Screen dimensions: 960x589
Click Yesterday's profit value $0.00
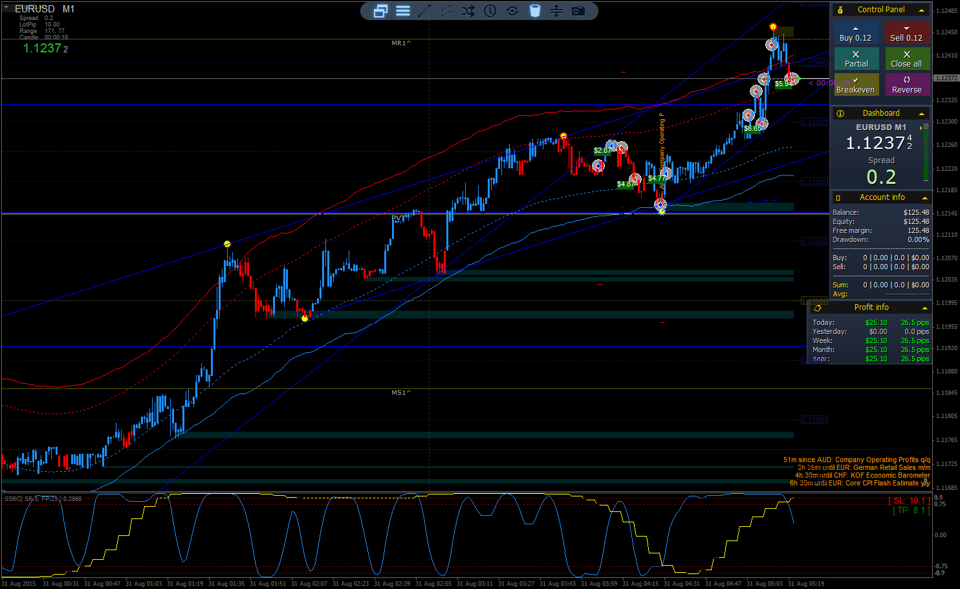pyautogui.click(x=878, y=331)
